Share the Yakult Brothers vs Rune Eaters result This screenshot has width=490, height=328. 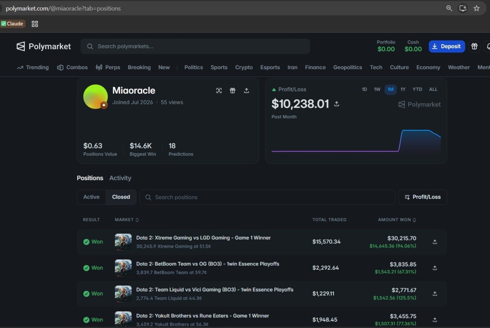(435, 319)
